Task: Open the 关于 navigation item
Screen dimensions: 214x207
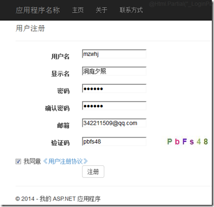Action: tap(102, 10)
